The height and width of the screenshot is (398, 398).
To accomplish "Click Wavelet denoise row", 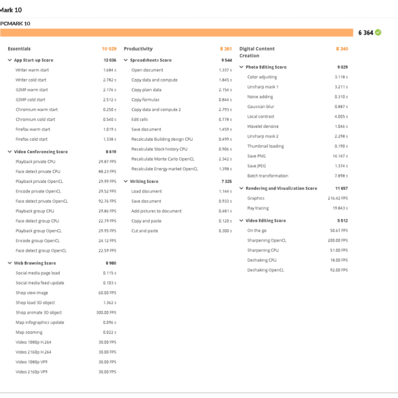I will point(297,127).
